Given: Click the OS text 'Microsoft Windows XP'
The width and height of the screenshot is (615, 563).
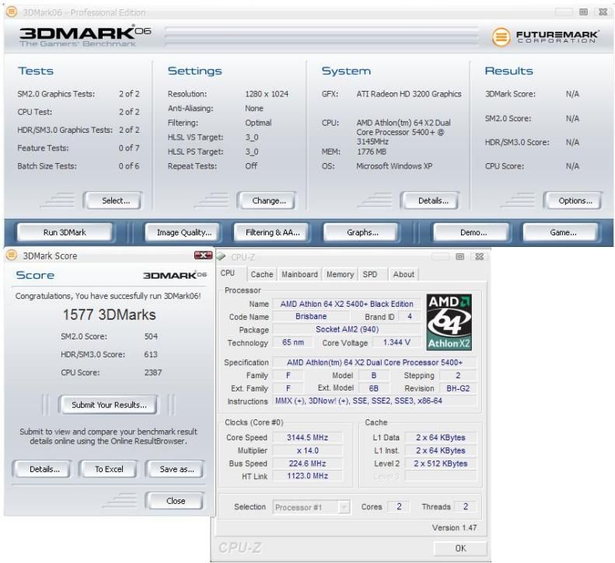Looking at the screenshot, I should click(x=394, y=165).
